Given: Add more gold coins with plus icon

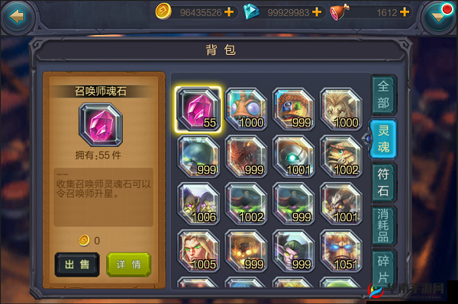Looking at the screenshot, I should coord(229,12).
